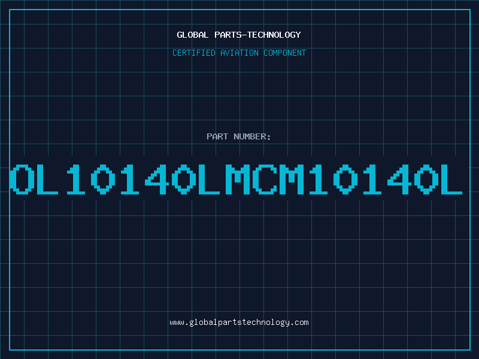Click the large part number 0L10140LMCM10140L

(x=236, y=179)
